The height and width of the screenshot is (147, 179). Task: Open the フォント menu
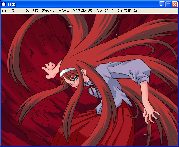17,11
